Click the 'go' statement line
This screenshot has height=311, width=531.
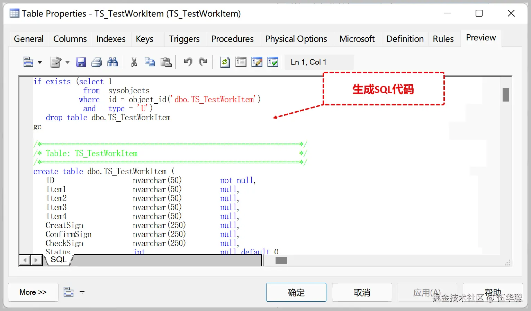pos(37,126)
